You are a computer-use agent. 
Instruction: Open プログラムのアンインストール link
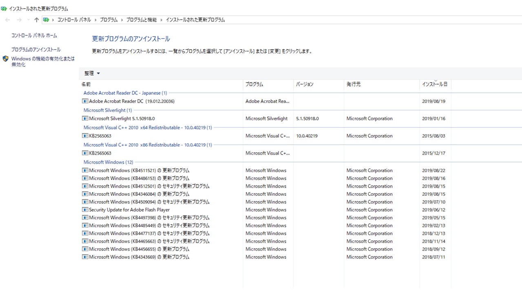click(36, 50)
